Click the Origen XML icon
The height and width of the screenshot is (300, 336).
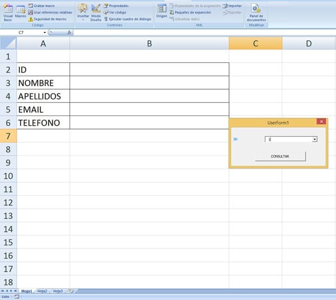point(161,11)
